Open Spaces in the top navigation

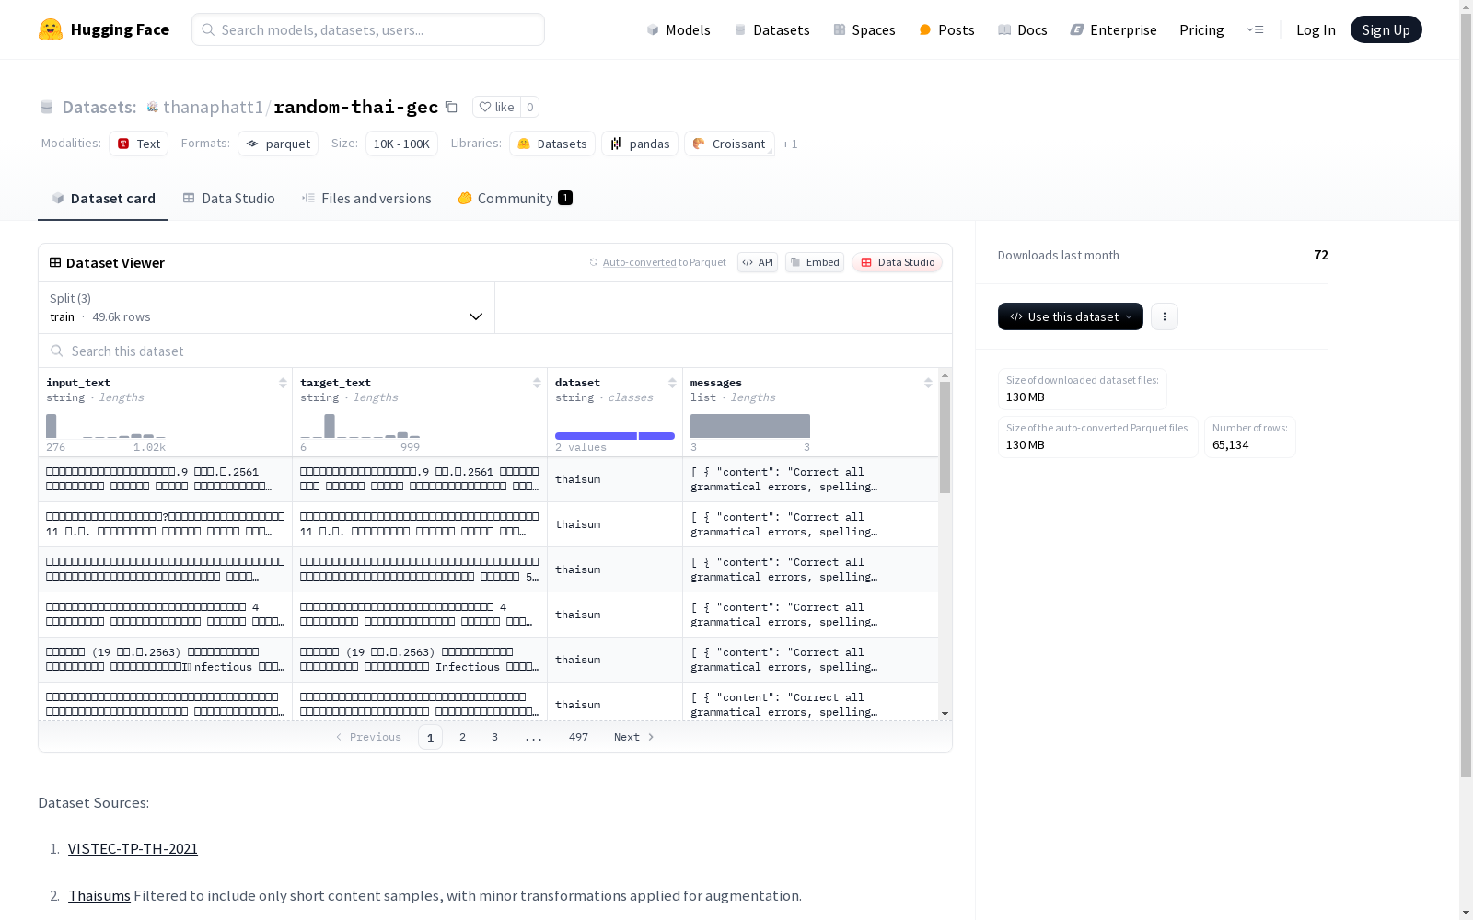(x=864, y=29)
